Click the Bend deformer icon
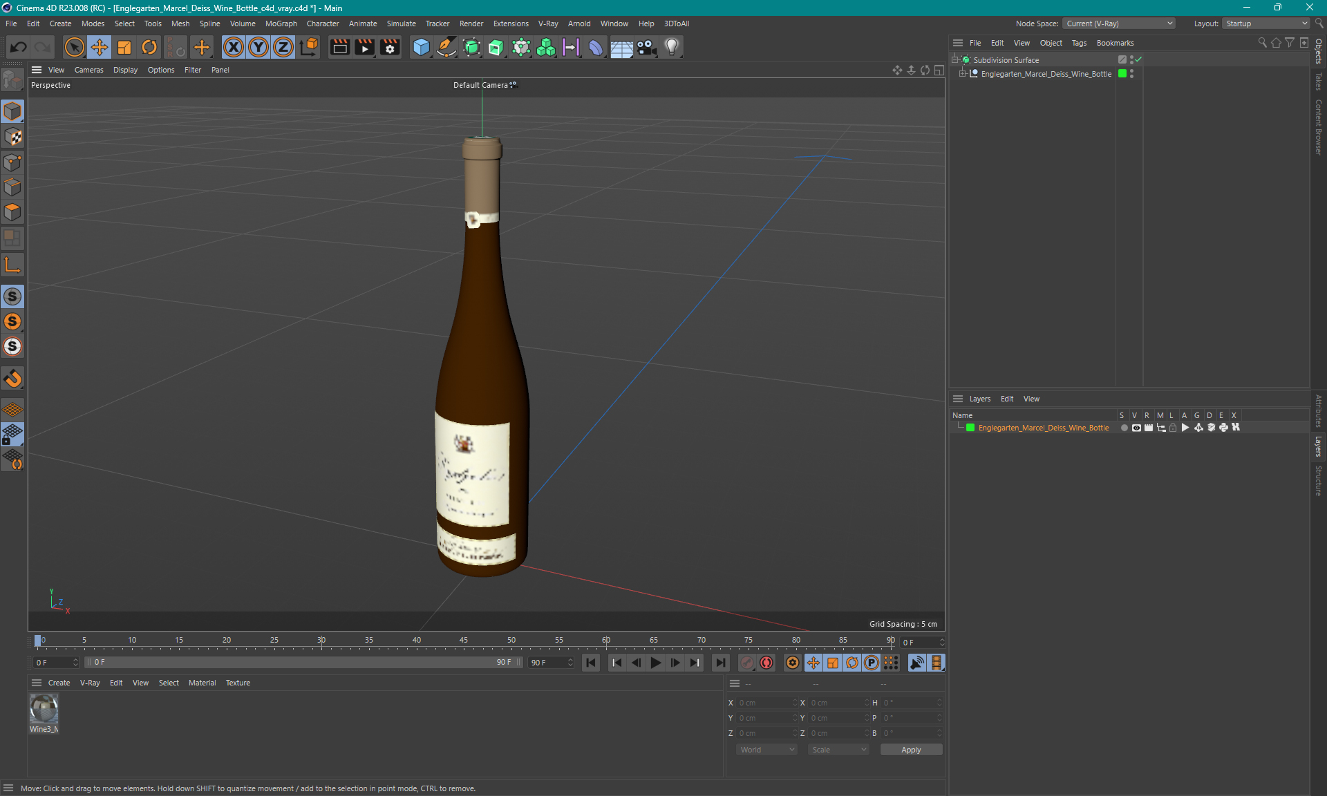 596,47
